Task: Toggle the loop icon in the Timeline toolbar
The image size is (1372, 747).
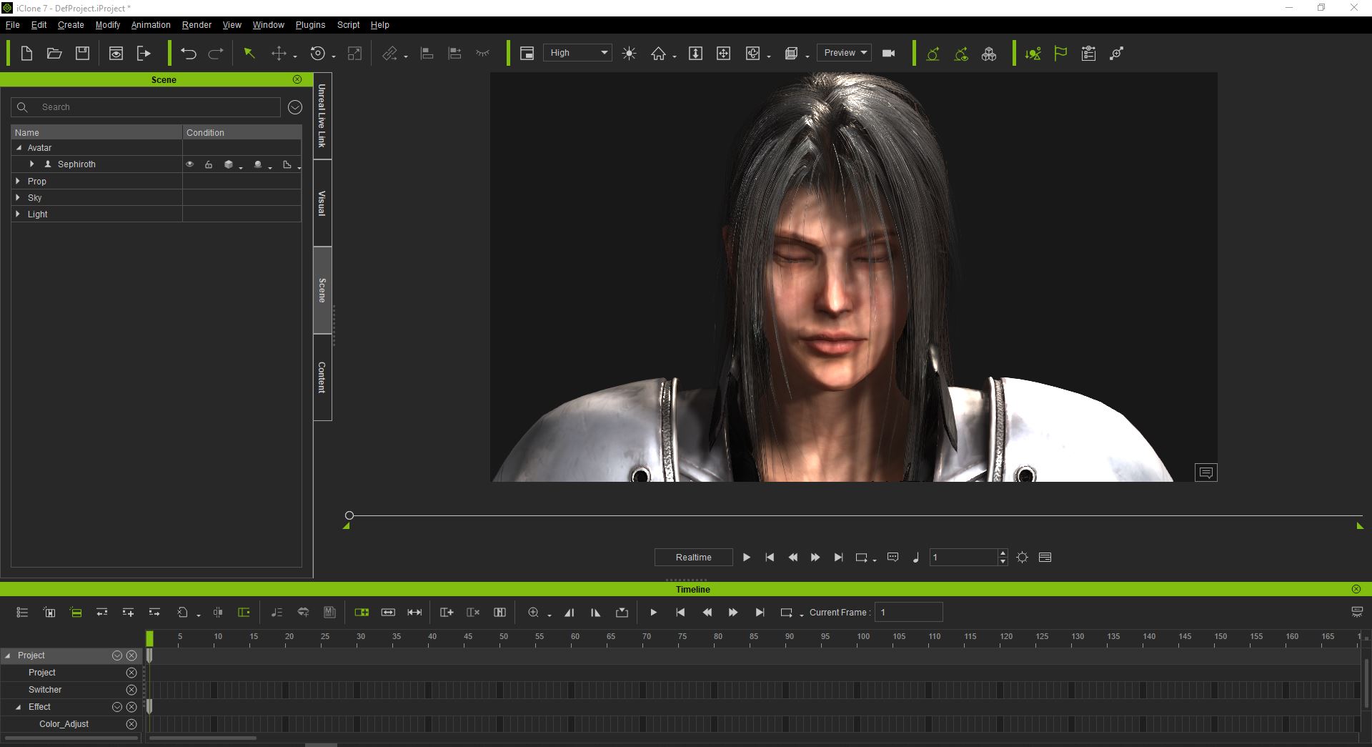Action: (x=787, y=613)
